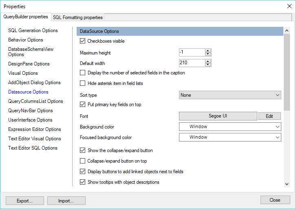Open the Focused background color dropdown

230,137
